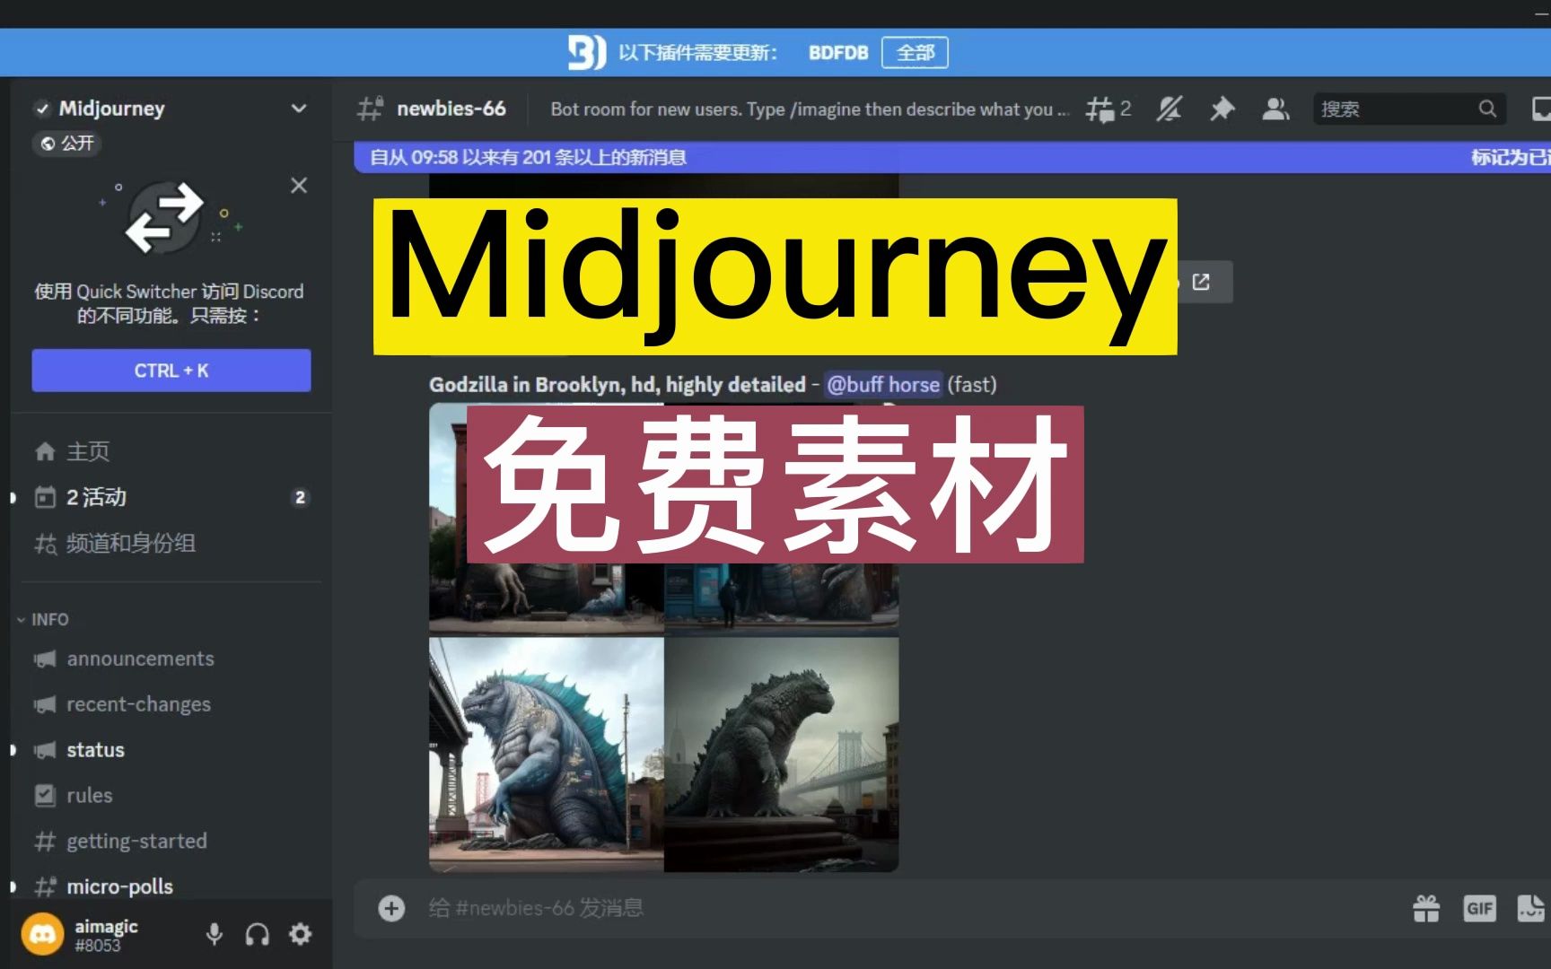
Task: Click the 公开 public badge
Action: (67, 144)
